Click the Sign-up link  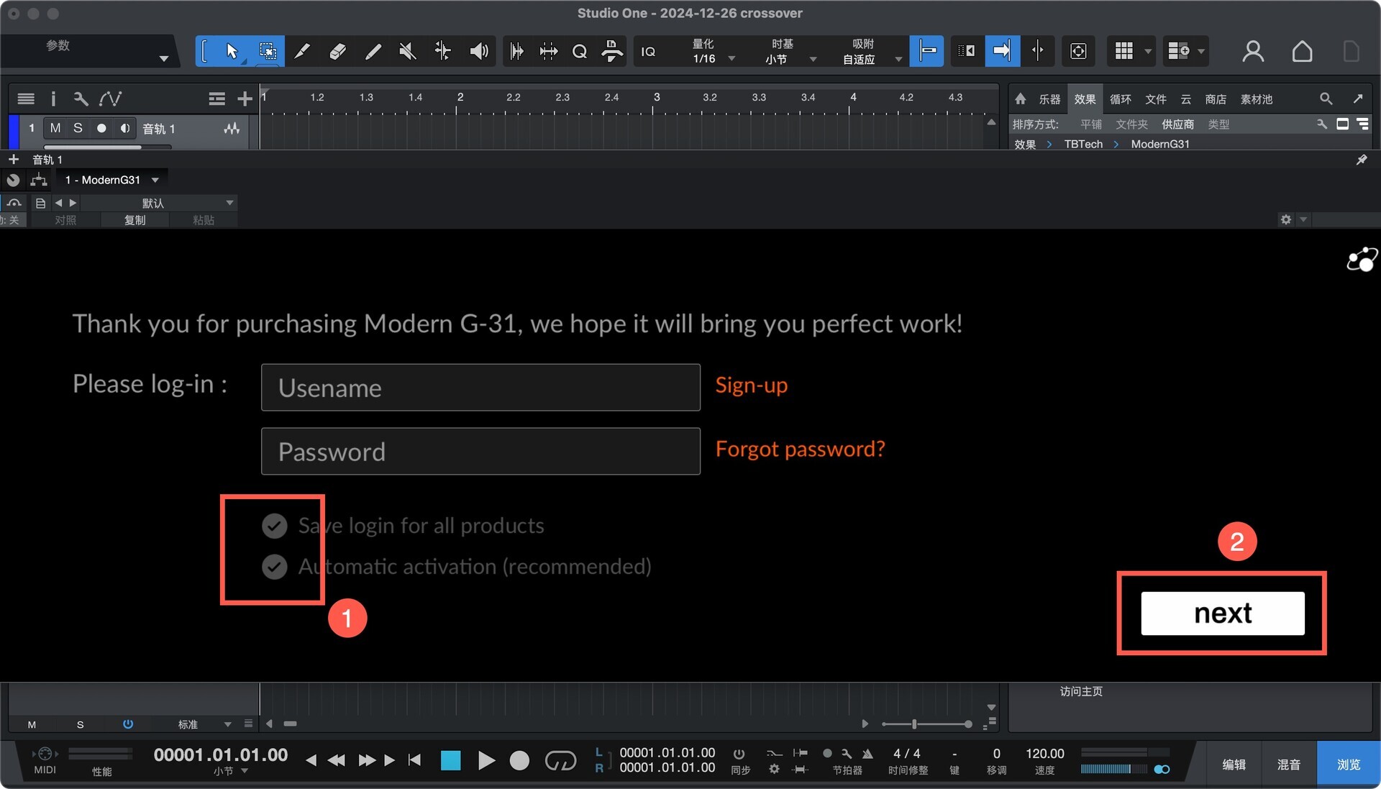pos(751,386)
